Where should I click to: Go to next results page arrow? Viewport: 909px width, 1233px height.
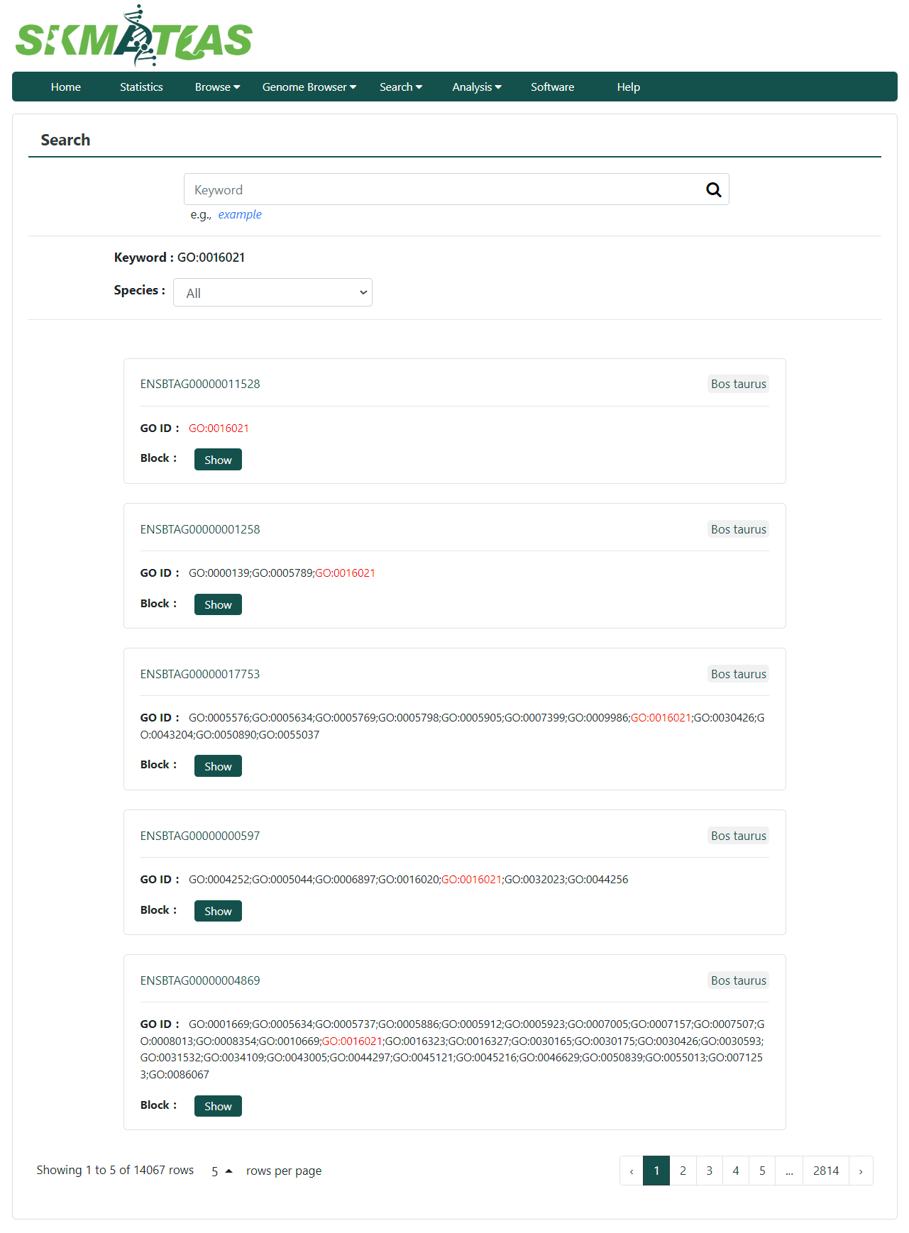861,1171
